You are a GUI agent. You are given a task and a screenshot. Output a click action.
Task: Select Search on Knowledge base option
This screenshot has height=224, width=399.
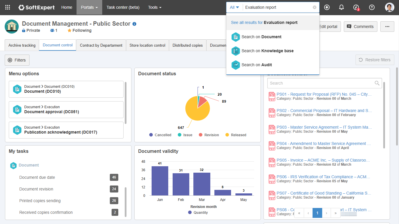267,51
